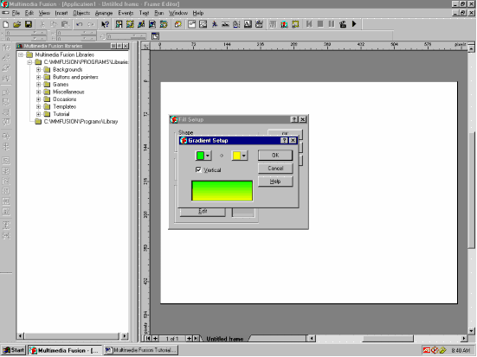Image resolution: width=477 pixels, height=357 pixels.
Task: Click the 1 of 1 frame counter
Action: (x=172, y=339)
